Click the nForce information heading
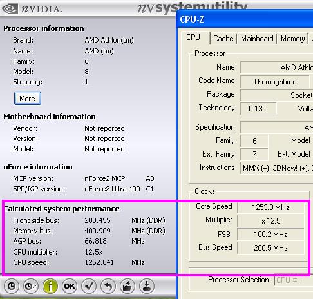Image resolution: width=313 pixels, height=299 pixels. pos(38,167)
